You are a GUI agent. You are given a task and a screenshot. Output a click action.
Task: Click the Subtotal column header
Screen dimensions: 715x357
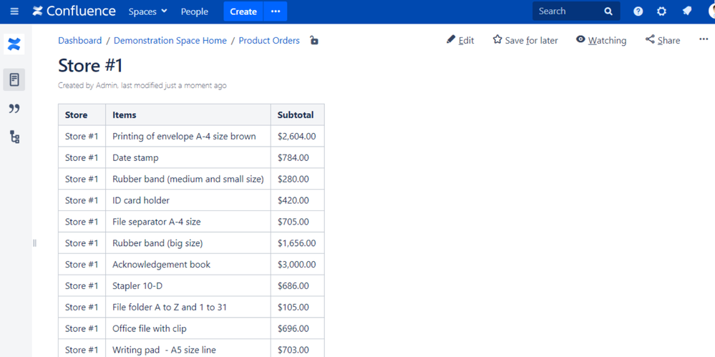click(298, 115)
